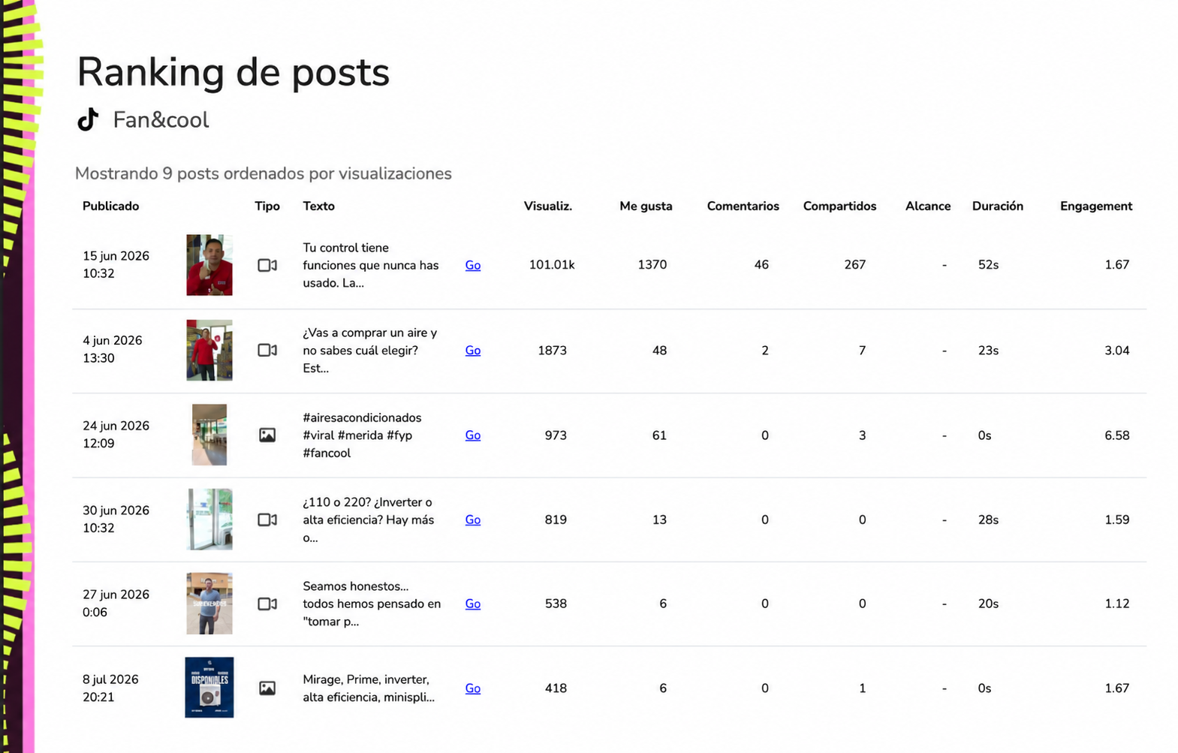Click the Visualiz. column header

pos(548,206)
